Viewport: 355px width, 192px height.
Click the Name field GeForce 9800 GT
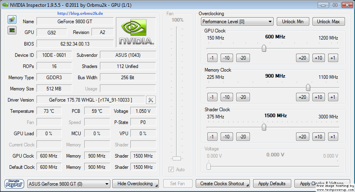point(75,22)
